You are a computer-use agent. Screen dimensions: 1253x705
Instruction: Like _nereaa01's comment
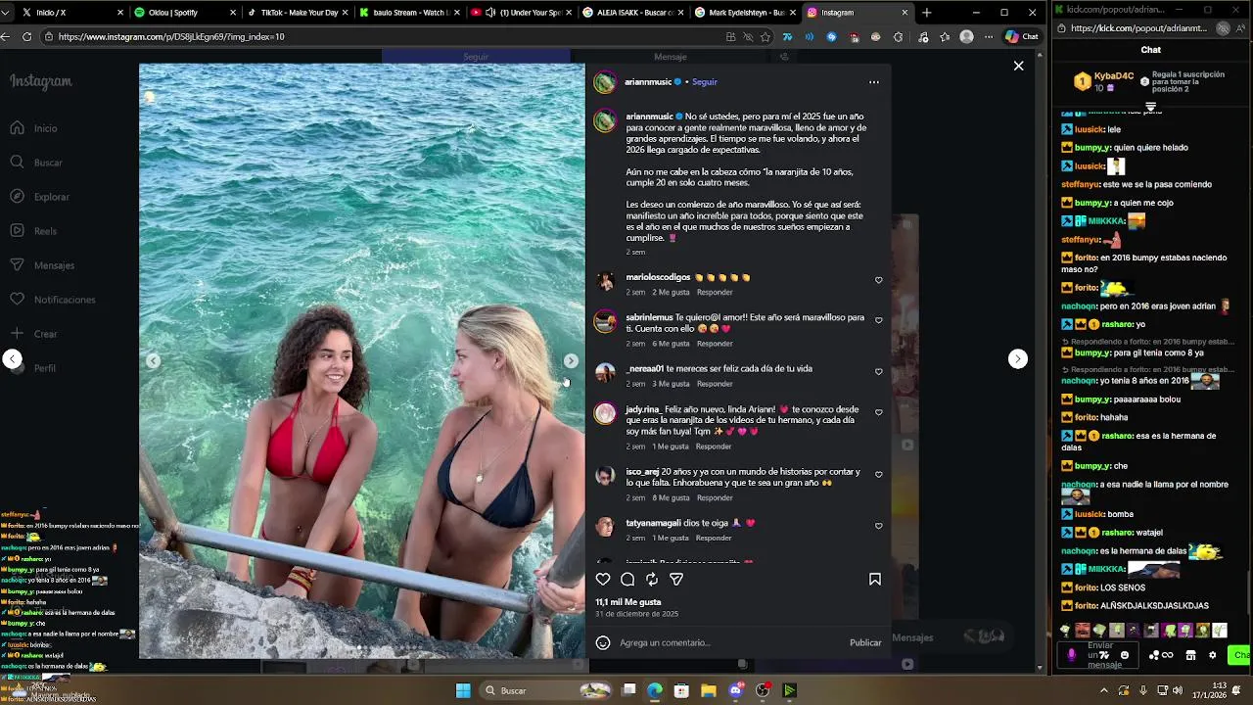click(x=878, y=372)
